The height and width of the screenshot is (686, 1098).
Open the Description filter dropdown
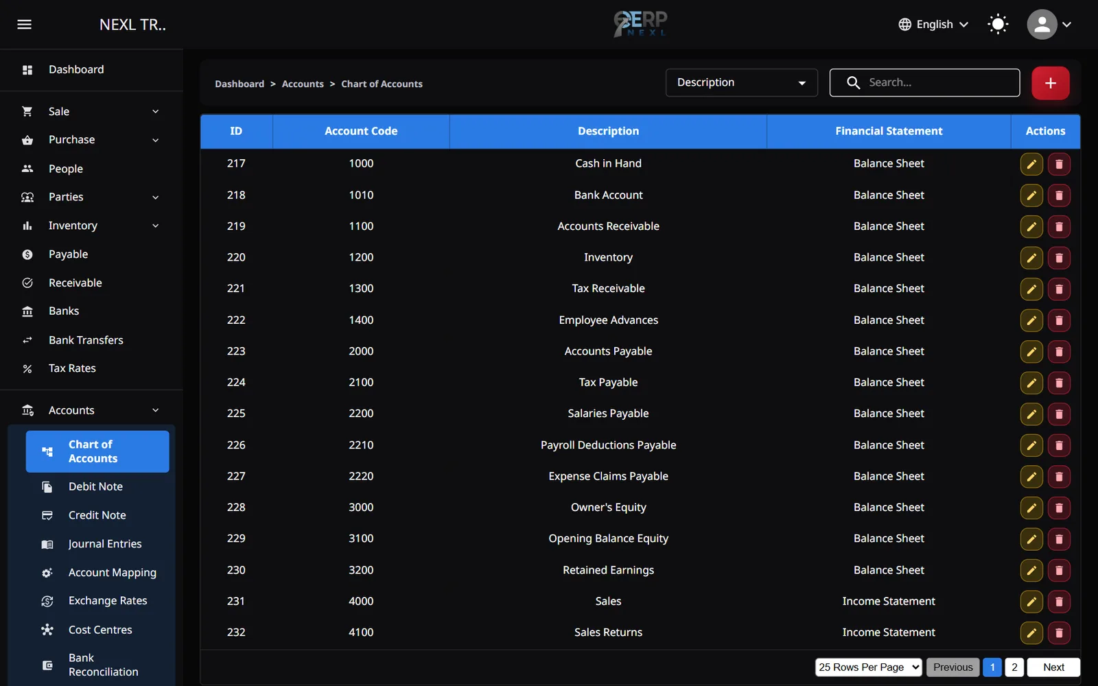(x=741, y=82)
